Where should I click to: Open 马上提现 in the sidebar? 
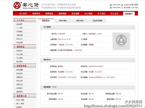coord(20,58)
